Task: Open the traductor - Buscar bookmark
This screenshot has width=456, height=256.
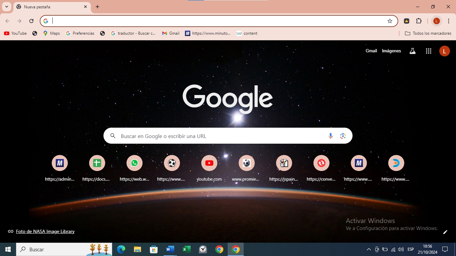Action: coord(133,33)
